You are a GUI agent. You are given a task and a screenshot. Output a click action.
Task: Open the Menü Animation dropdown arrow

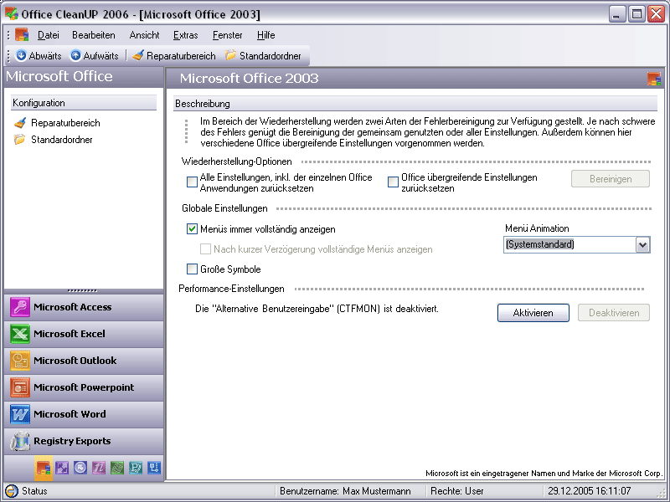642,245
